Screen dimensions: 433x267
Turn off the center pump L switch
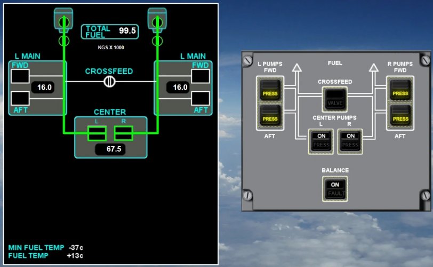coord(321,141)
